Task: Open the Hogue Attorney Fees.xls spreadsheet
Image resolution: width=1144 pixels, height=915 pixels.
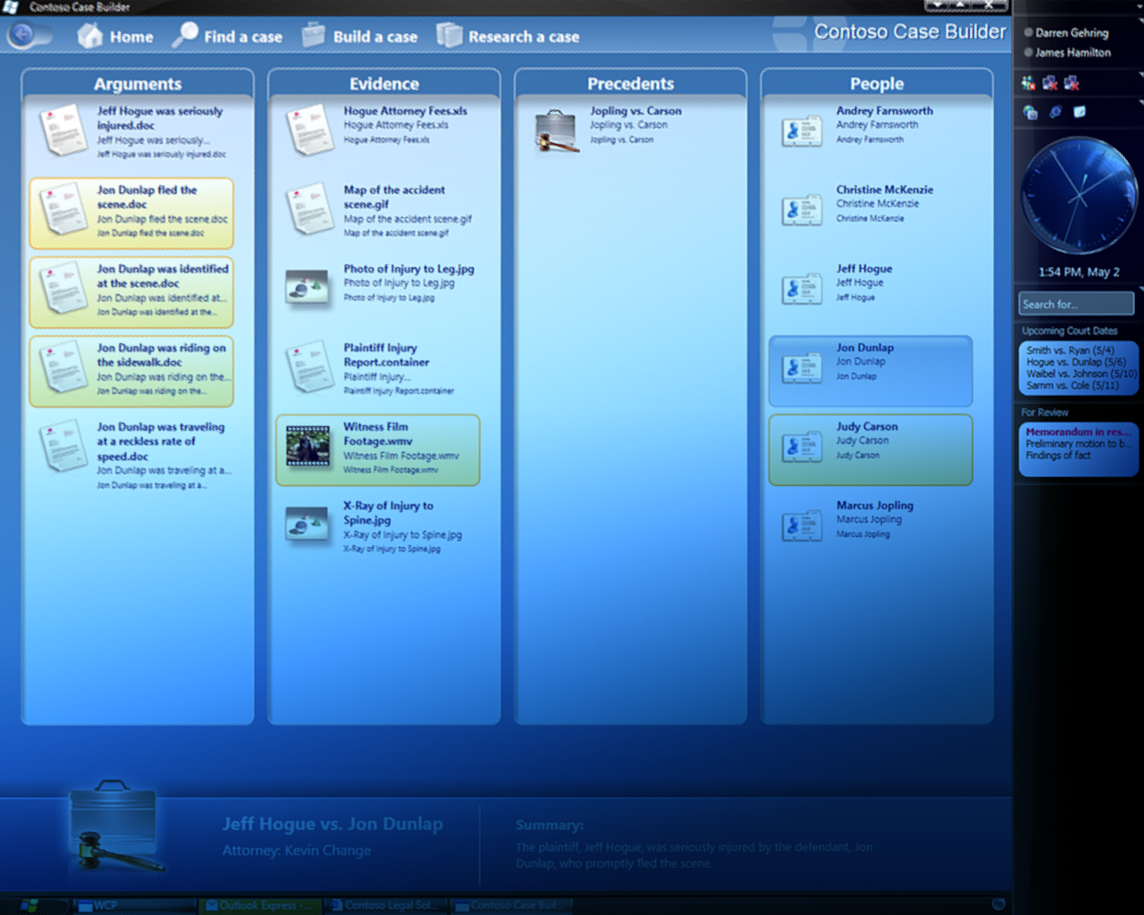Action: click(379, 132)
